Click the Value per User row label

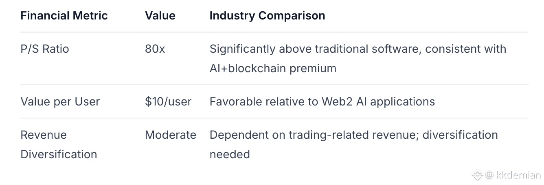point(60,101)
